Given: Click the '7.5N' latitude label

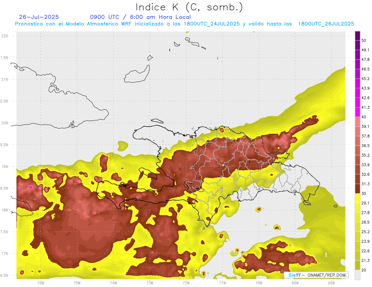Looking at the screenshot, I should [x=4, y=232].
